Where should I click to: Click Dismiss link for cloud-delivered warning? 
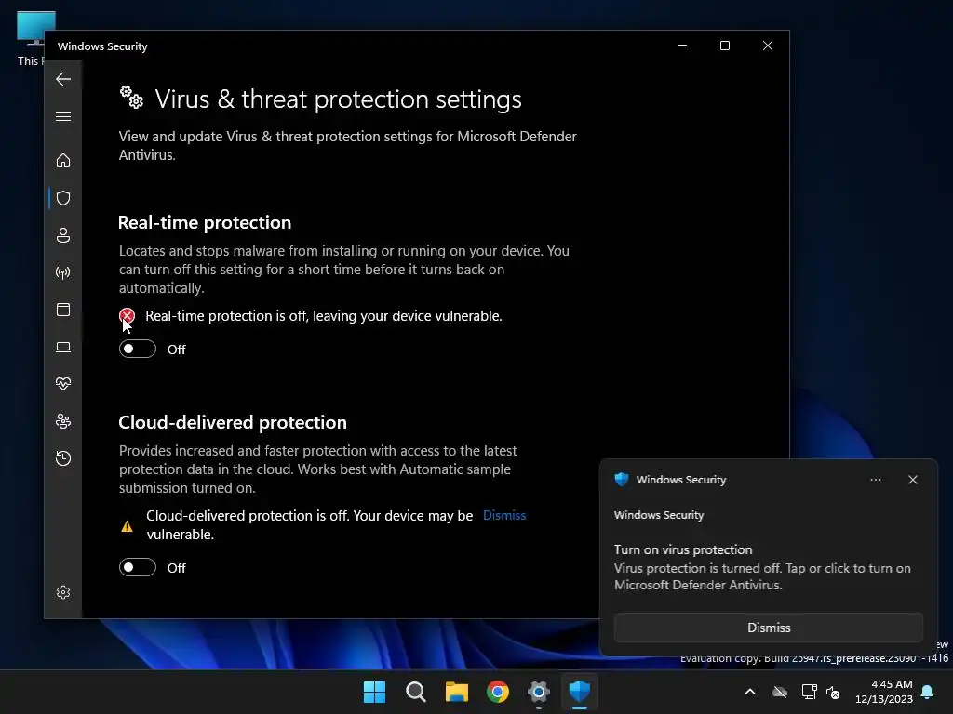pyautogui.click(x=504, y=515)
